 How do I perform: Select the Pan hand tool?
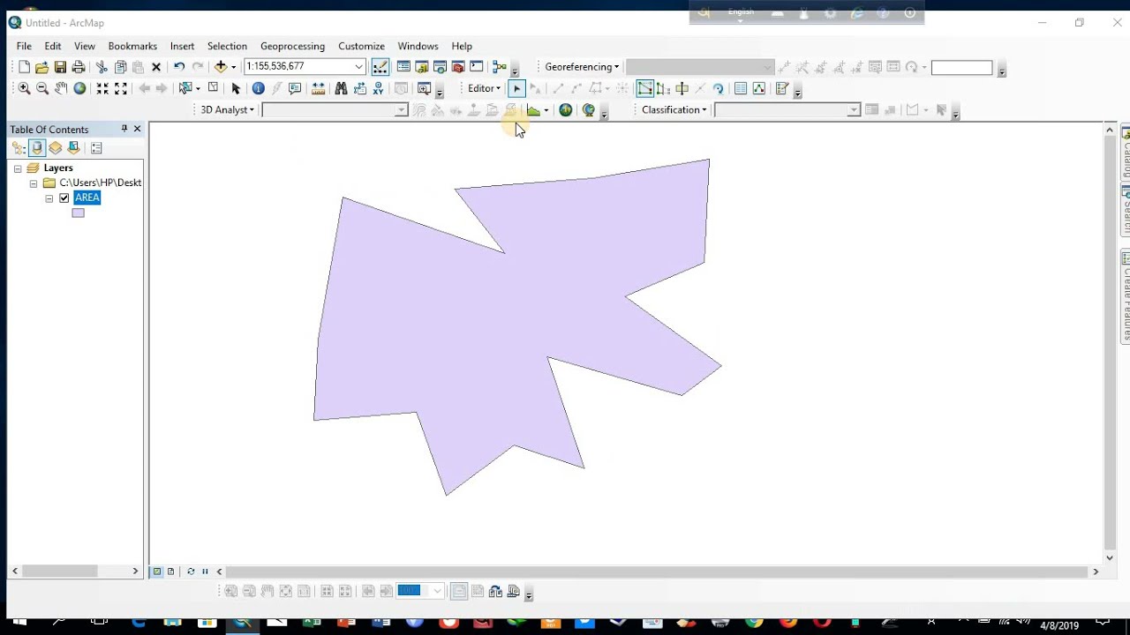60,88
